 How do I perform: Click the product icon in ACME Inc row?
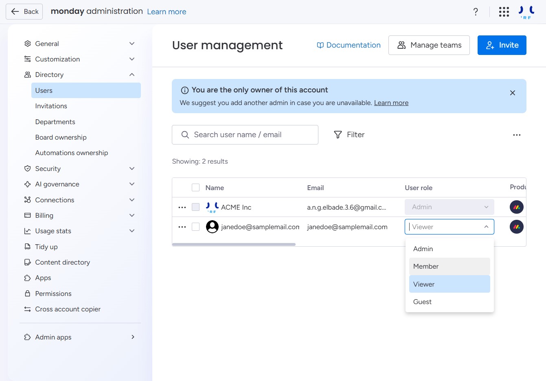click(x=517, y=207)
